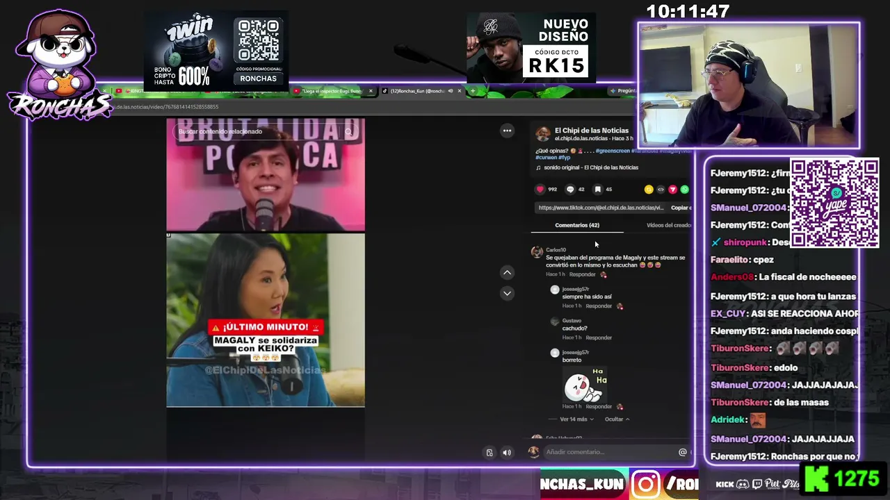890x500 pixels.
Task: Open the embed code icon
Action: click(661, 189)
